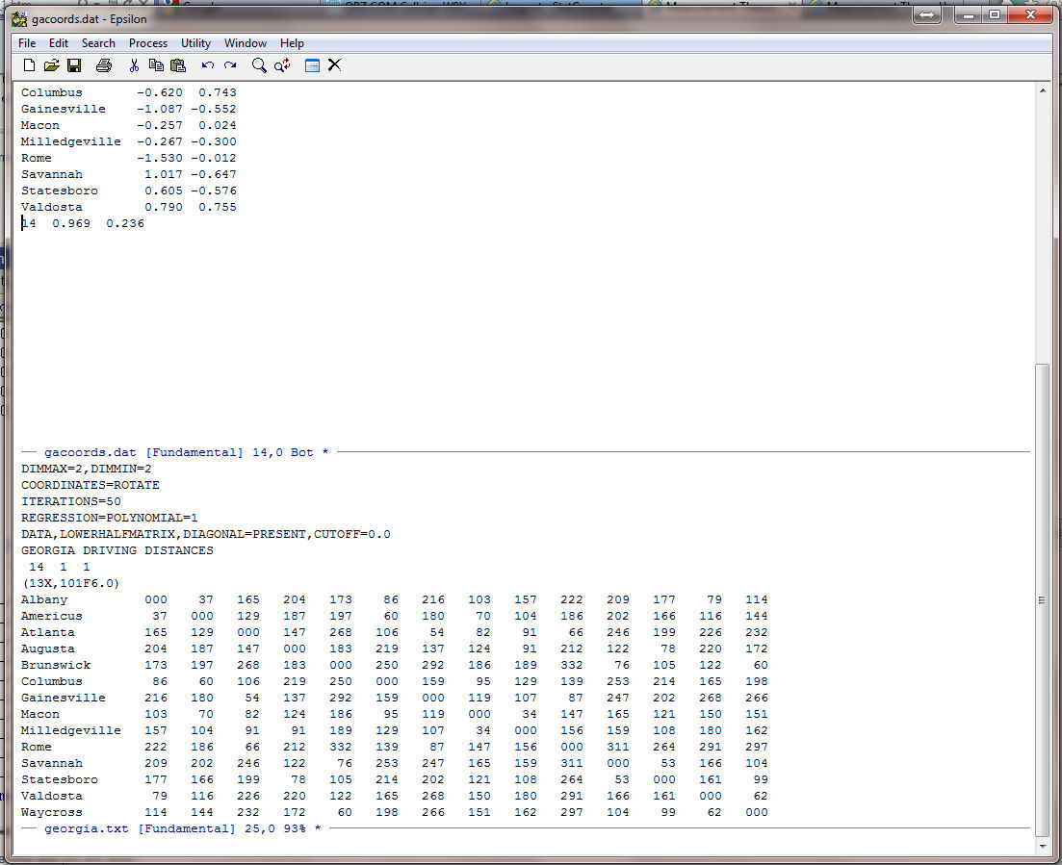The image size is (1062, 865).
Task: Redo the edit with the toolbar arrow
Action: tap(230, 65)
